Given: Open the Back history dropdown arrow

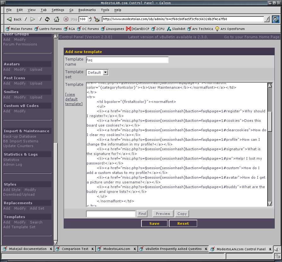Looking at the screenshot, I should pos(26,19).
